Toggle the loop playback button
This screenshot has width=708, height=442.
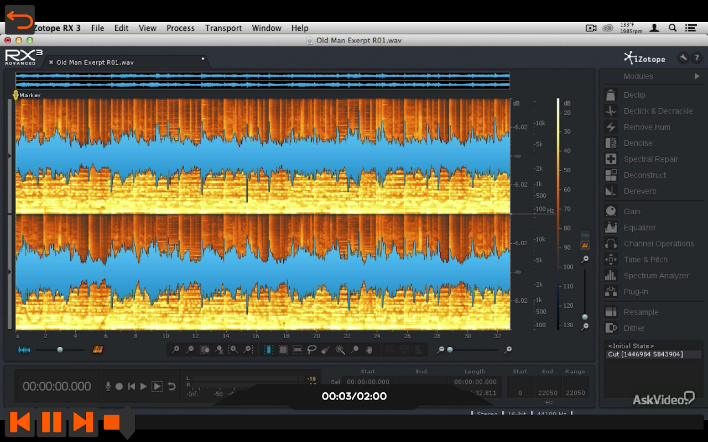(x=172, y=386)
